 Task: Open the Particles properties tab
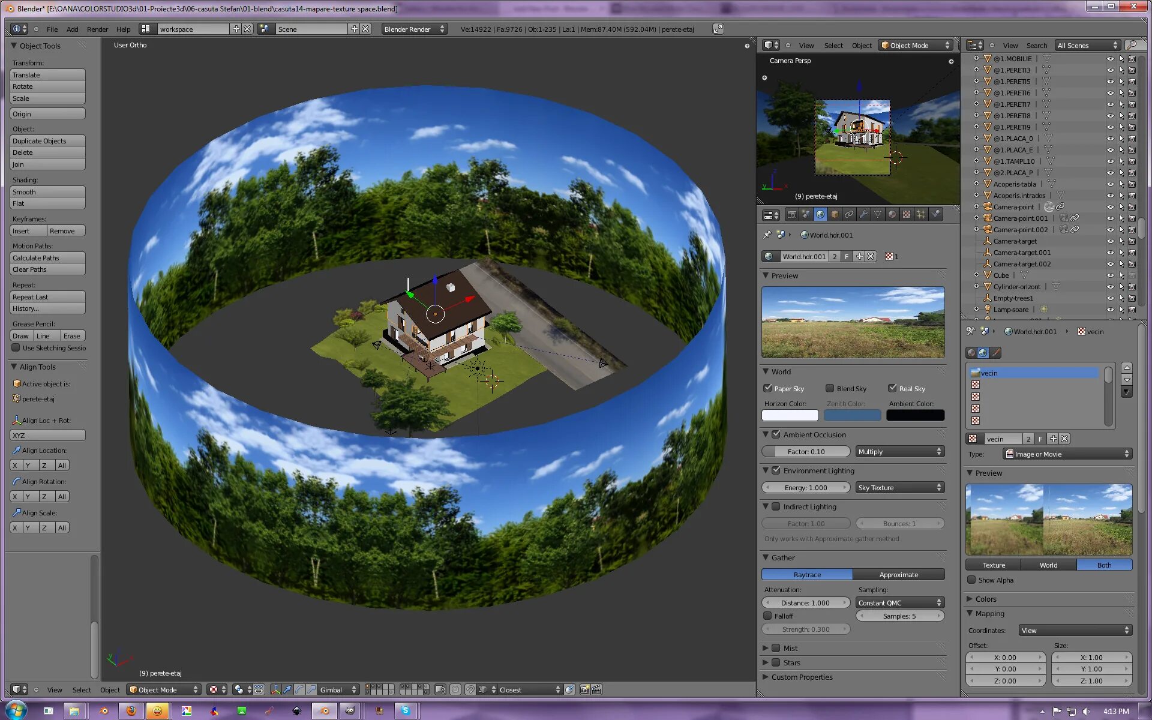click(x=921, y=214)
